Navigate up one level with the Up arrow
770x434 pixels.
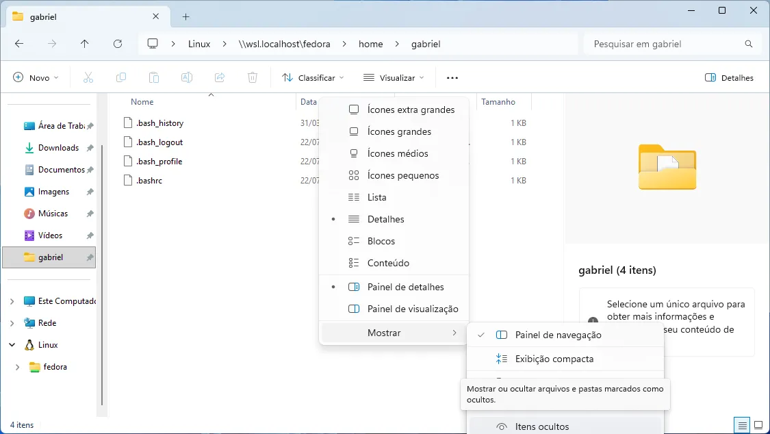84,43
